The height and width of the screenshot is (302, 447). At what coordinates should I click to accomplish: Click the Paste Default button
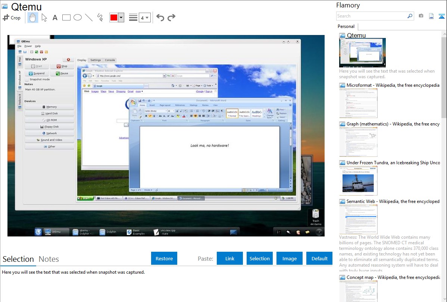click(319, 258)
